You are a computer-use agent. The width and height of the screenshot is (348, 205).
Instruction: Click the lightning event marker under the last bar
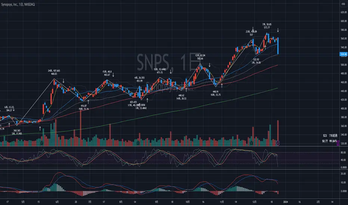[278, 143]
